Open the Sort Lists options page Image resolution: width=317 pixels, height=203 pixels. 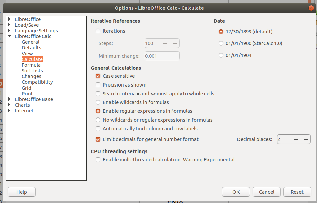(x=32, y=71)
